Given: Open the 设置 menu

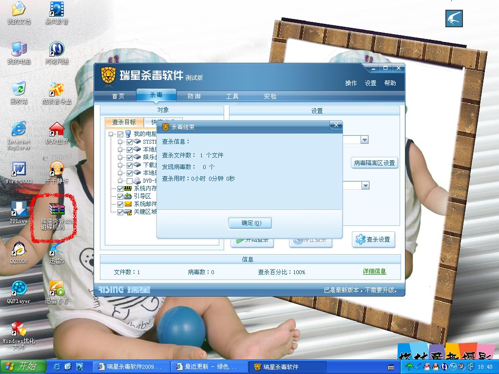Looking at the screenshot, I should click(x=370, y=83).
